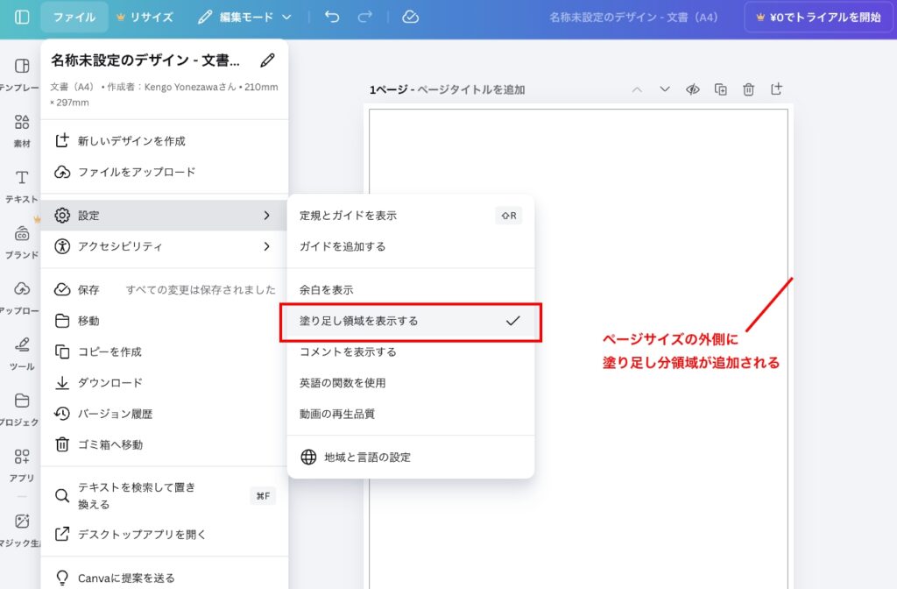
Task: Hide the page using the eye icon
Action: [691, 89]
